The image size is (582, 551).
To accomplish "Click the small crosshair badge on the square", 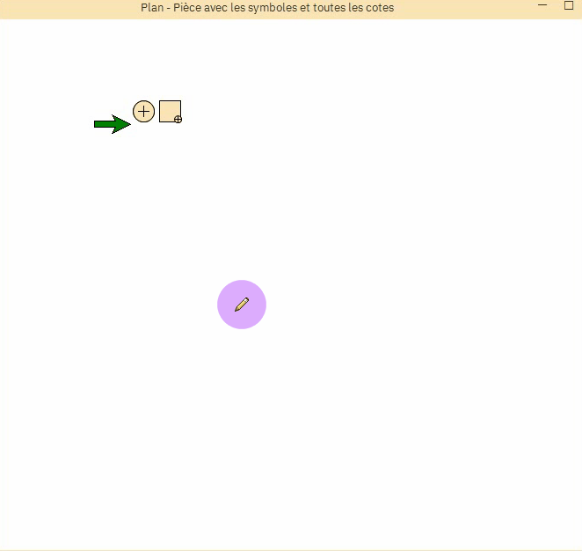I will tap(178, 119).
